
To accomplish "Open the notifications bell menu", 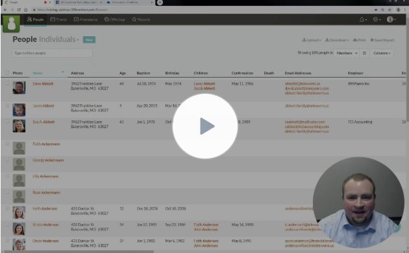I will [x=362, y=19].
